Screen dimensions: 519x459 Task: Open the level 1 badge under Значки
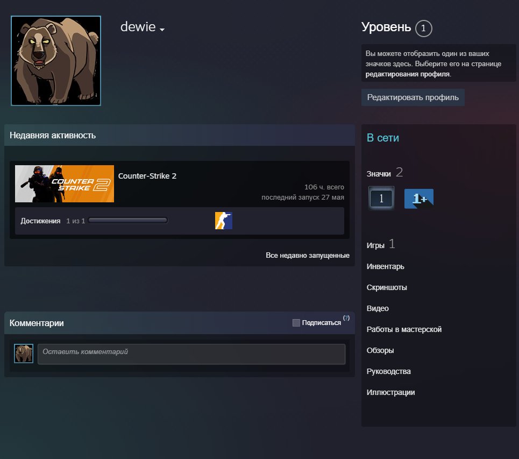381,199
